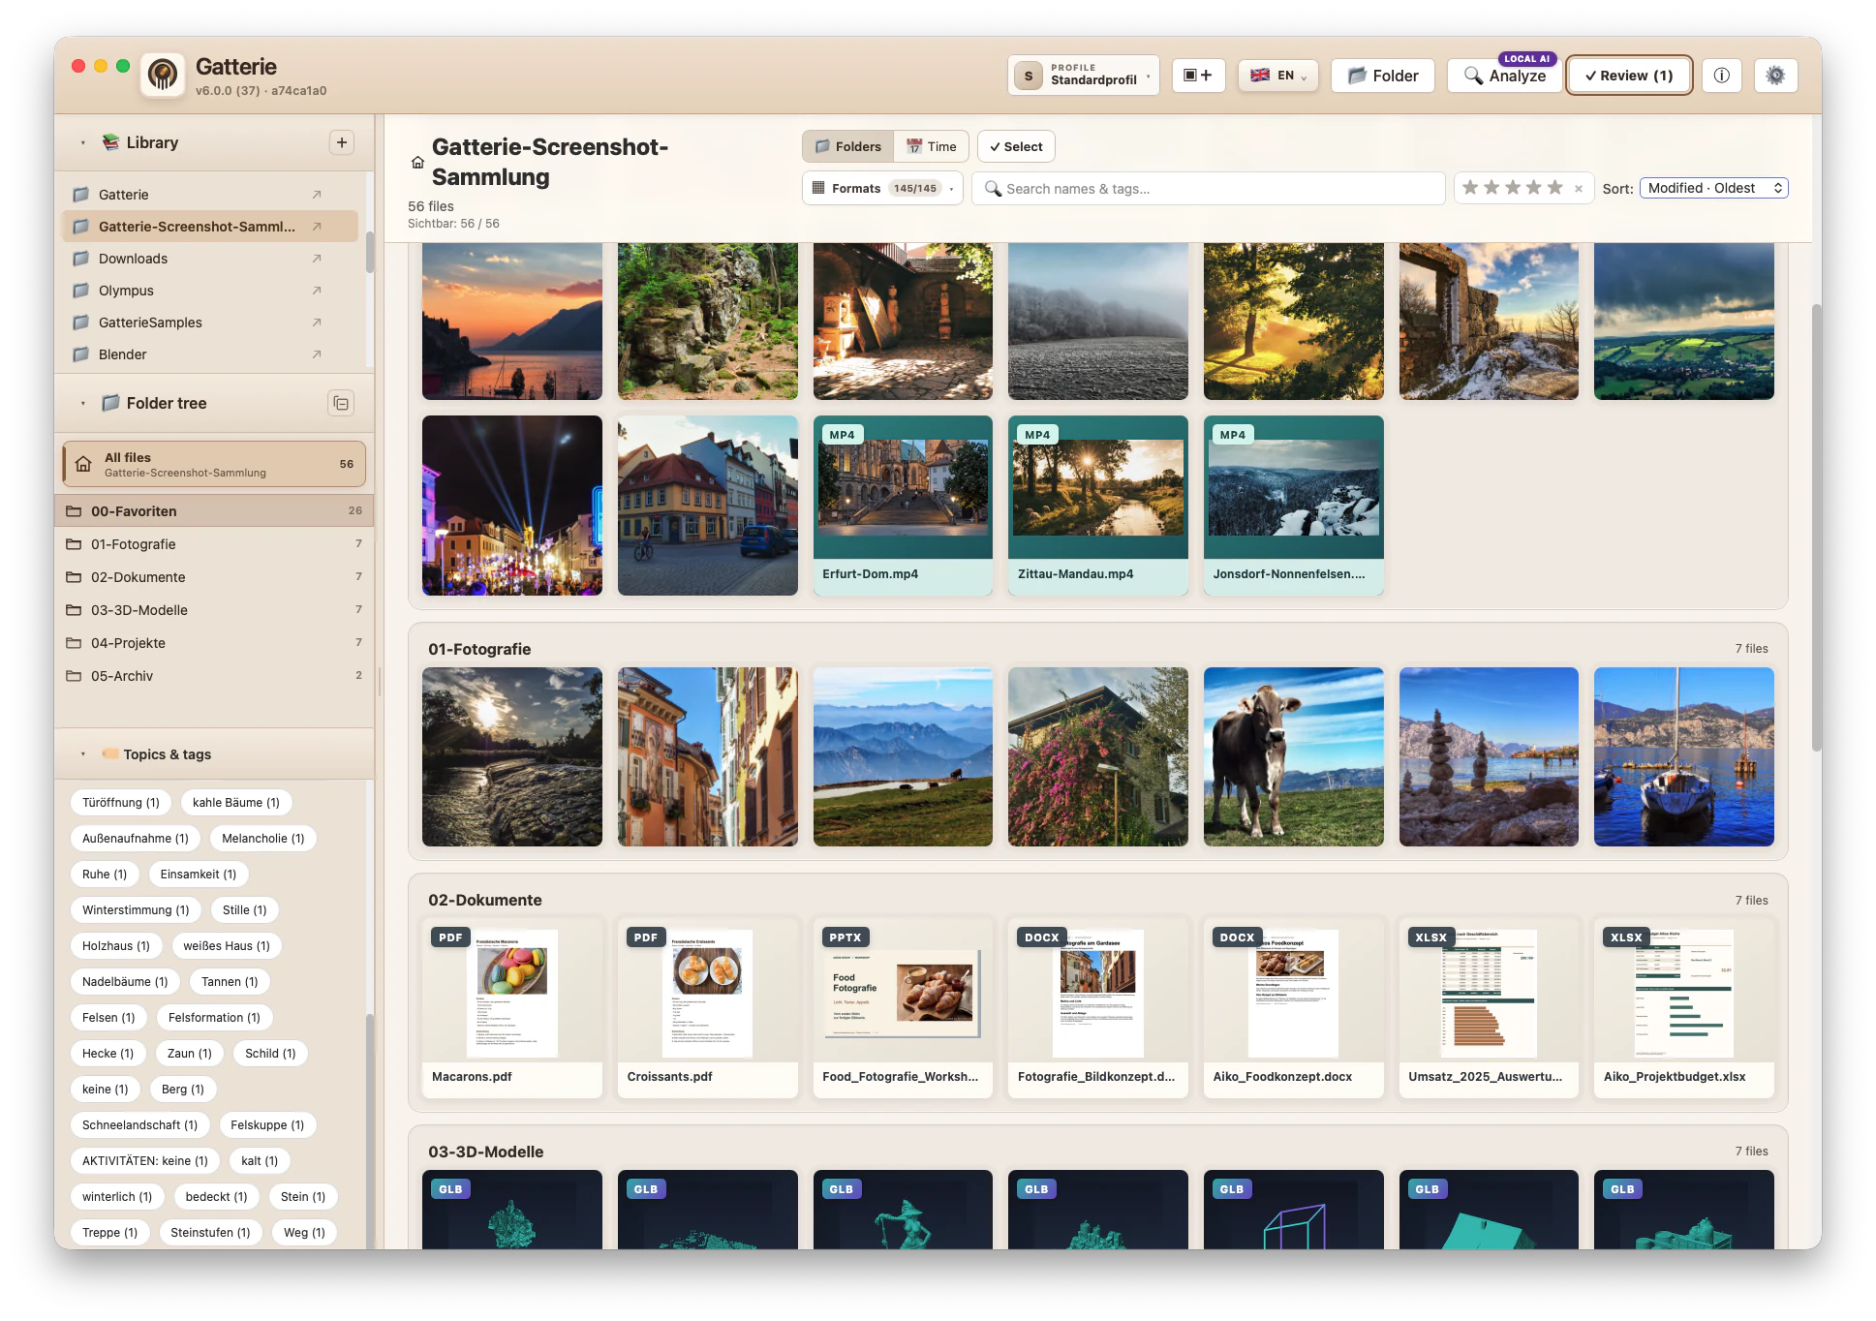Image resolution: width=1876 pixels, height=1321 pixels.
Task: Switch view to Time mode
Action: pos(931,146)
